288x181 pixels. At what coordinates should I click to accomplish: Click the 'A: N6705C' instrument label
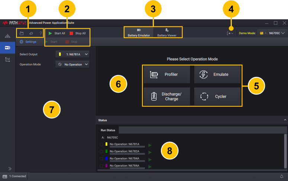click(x=110, y=138)
